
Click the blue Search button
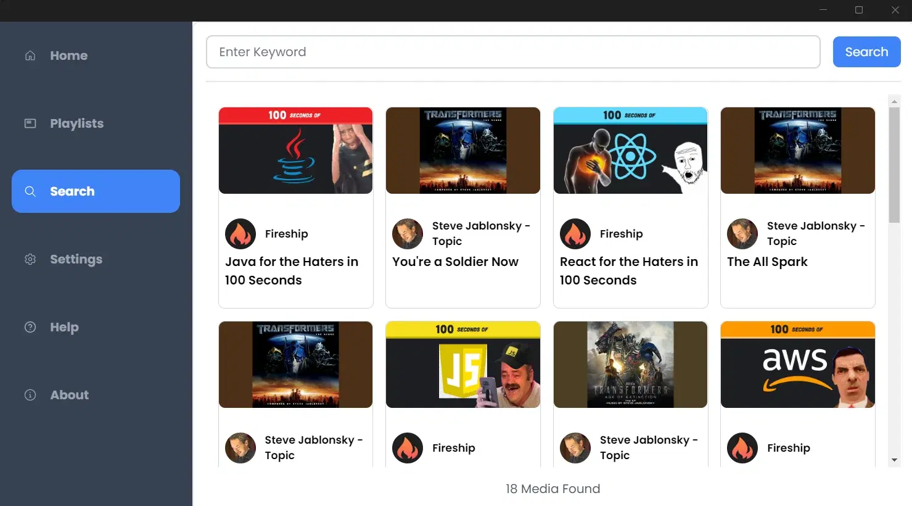(866, 52)
